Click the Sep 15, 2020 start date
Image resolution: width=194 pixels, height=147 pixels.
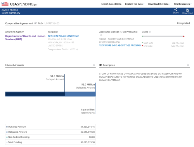coord(178,43)
